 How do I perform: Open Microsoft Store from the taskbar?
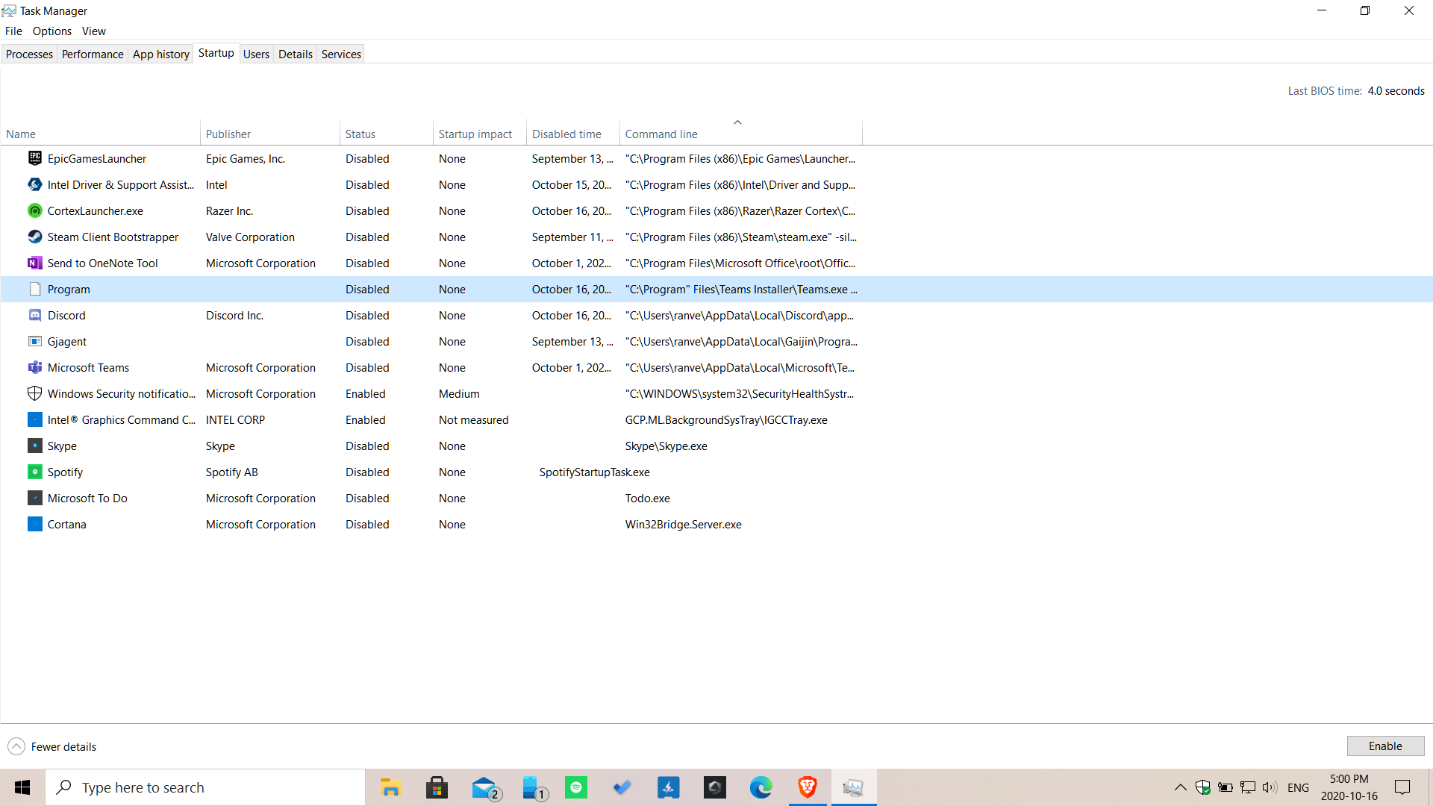tap(437, 787)
